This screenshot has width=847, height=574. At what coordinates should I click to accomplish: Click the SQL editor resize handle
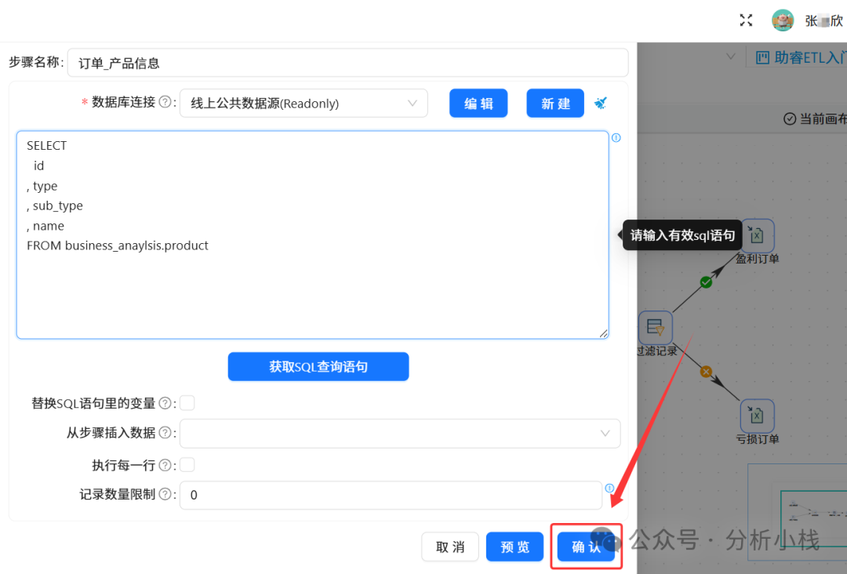pos(603,334)
